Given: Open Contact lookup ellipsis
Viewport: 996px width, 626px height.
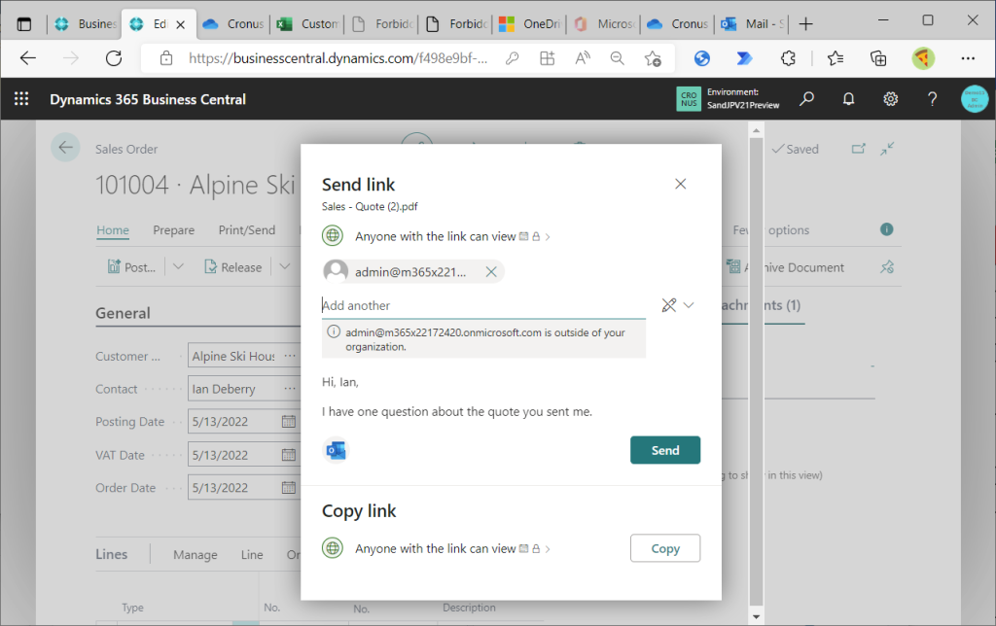Looking at the screenshot, I should tap(290, 389).
